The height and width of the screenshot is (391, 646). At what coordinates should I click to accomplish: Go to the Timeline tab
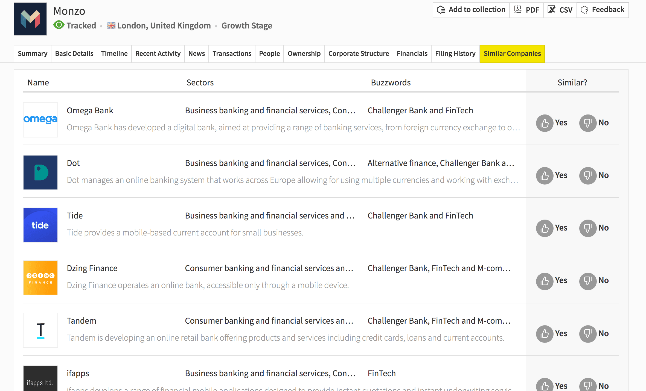click(114, 54)
